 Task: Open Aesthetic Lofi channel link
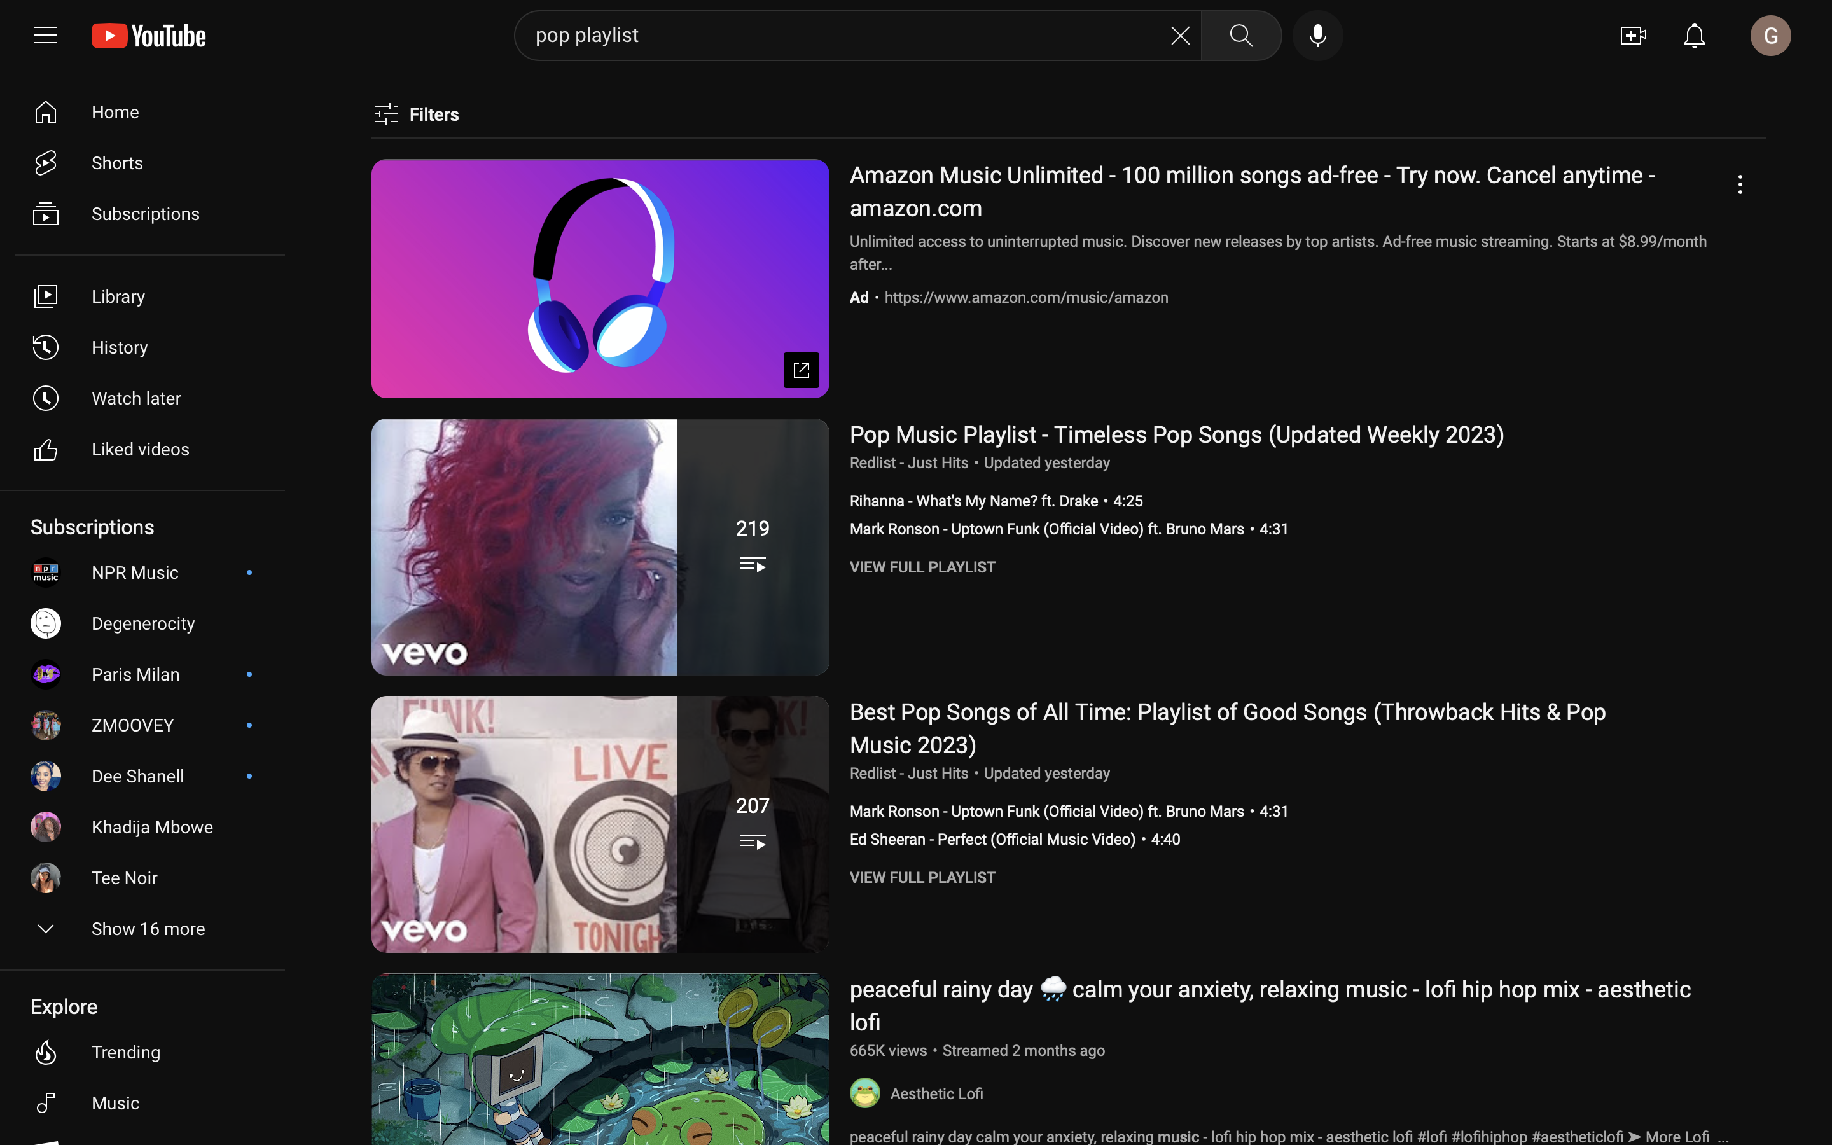936,1093
